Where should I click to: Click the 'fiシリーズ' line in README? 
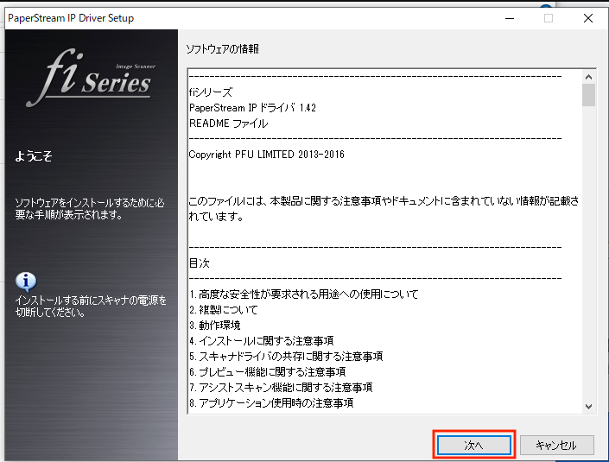[x=211, y=92]
